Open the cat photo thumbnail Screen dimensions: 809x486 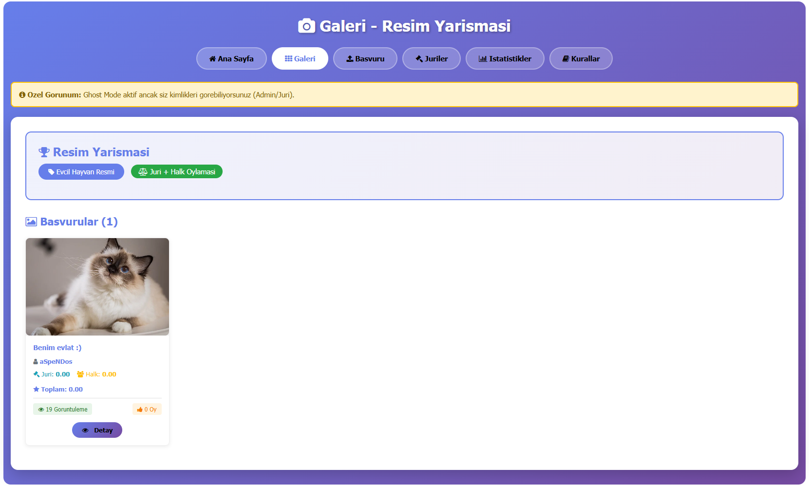97,286
